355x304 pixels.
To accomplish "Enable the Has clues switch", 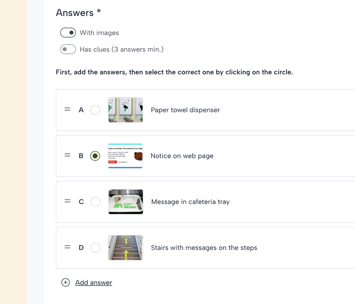I will [x=68, y=49].
